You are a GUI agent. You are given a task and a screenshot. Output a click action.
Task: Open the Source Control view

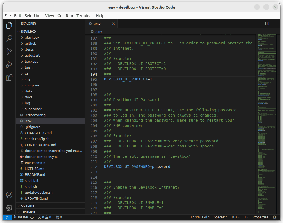click(x=9, y=51)
